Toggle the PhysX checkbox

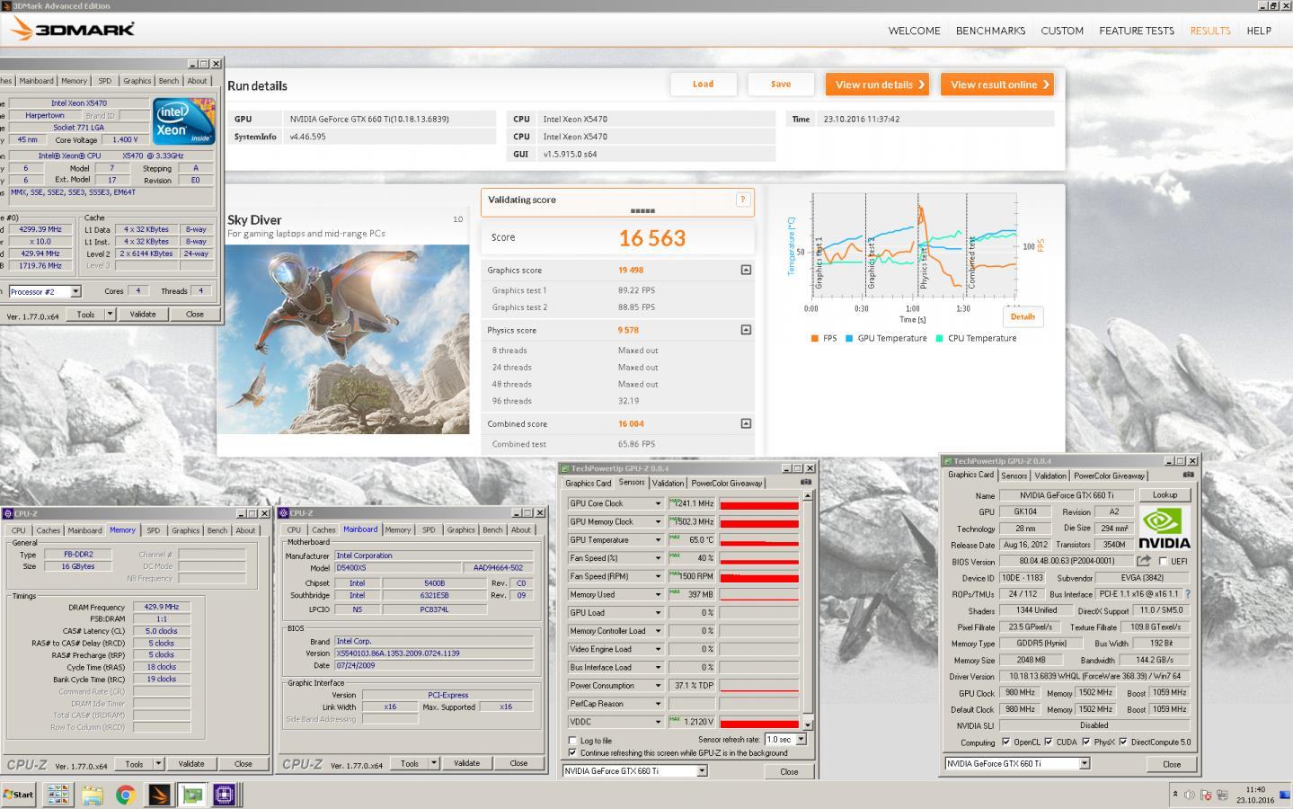[1086, 742]
